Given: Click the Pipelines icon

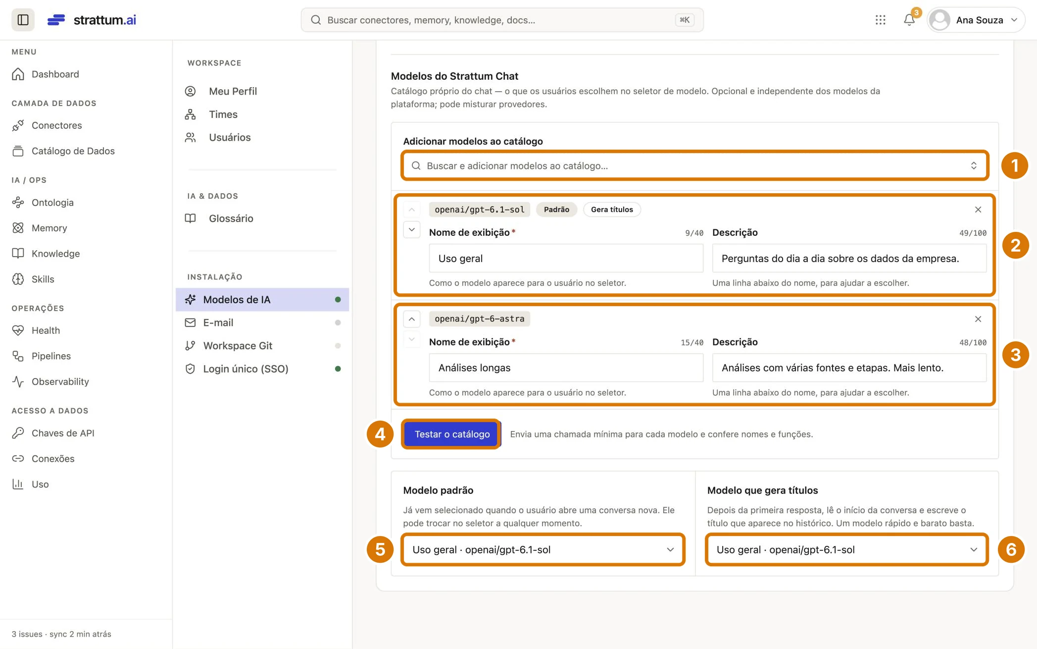Looking at the screenshot, I should coord(18,356).
